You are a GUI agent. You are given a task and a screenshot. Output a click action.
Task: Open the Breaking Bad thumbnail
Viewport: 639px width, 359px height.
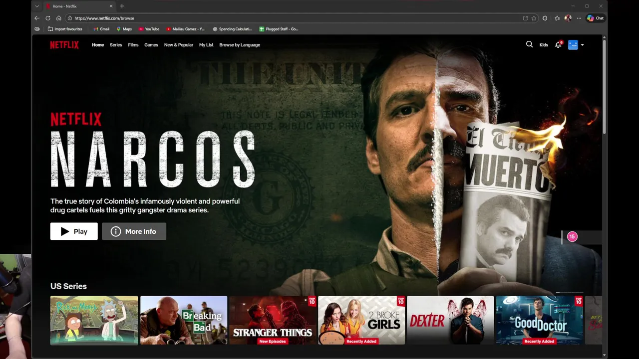click(x=184, y=320)
